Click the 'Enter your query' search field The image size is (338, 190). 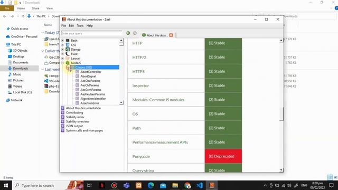[91, 33]
